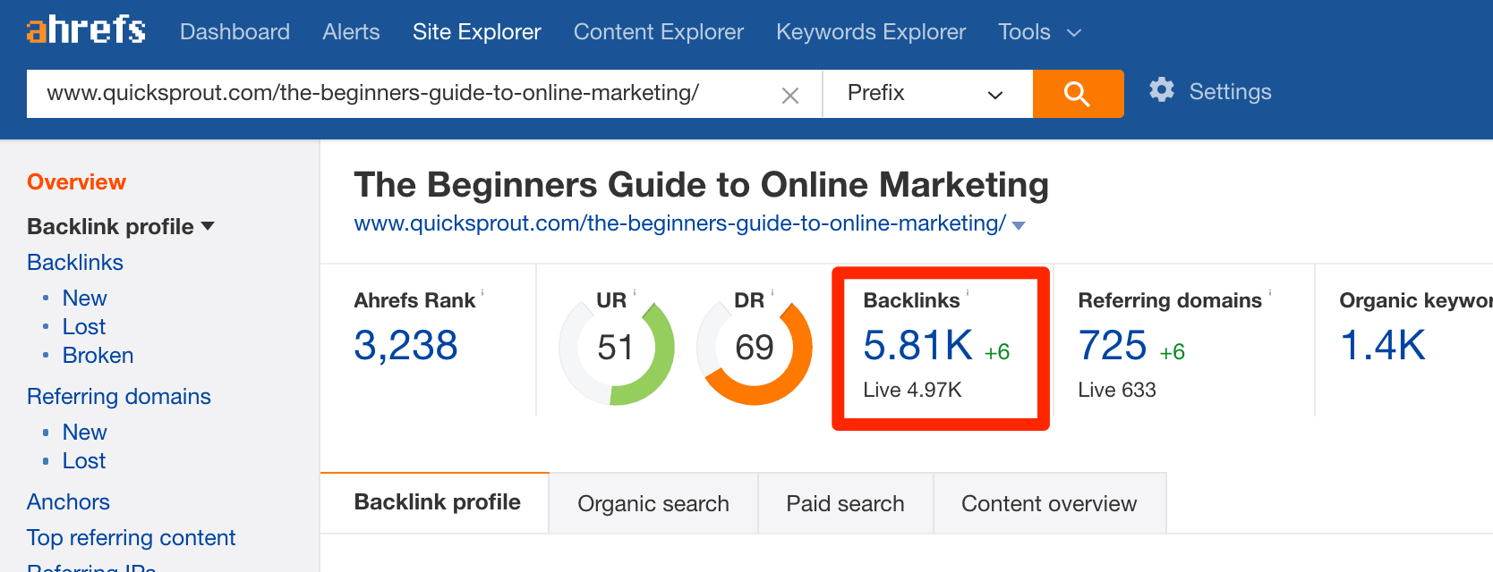This screenshot has width=1493, height=572.
Task: Open Settings via the gear icon
Action: tap(1162, 90)
